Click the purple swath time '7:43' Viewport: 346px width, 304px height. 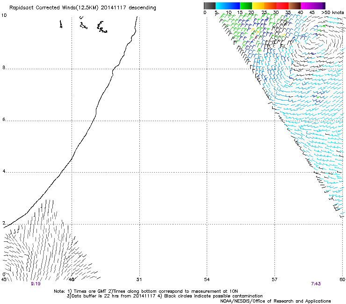tap(316, 284)
